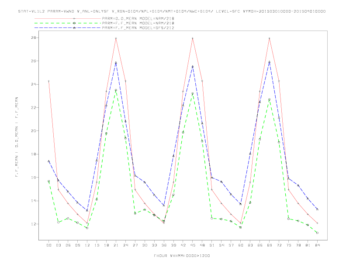Click the chart title text starting STAT=VL1L2
The width and height of the screenshot is (346, 267).
[x=172, y=11]
